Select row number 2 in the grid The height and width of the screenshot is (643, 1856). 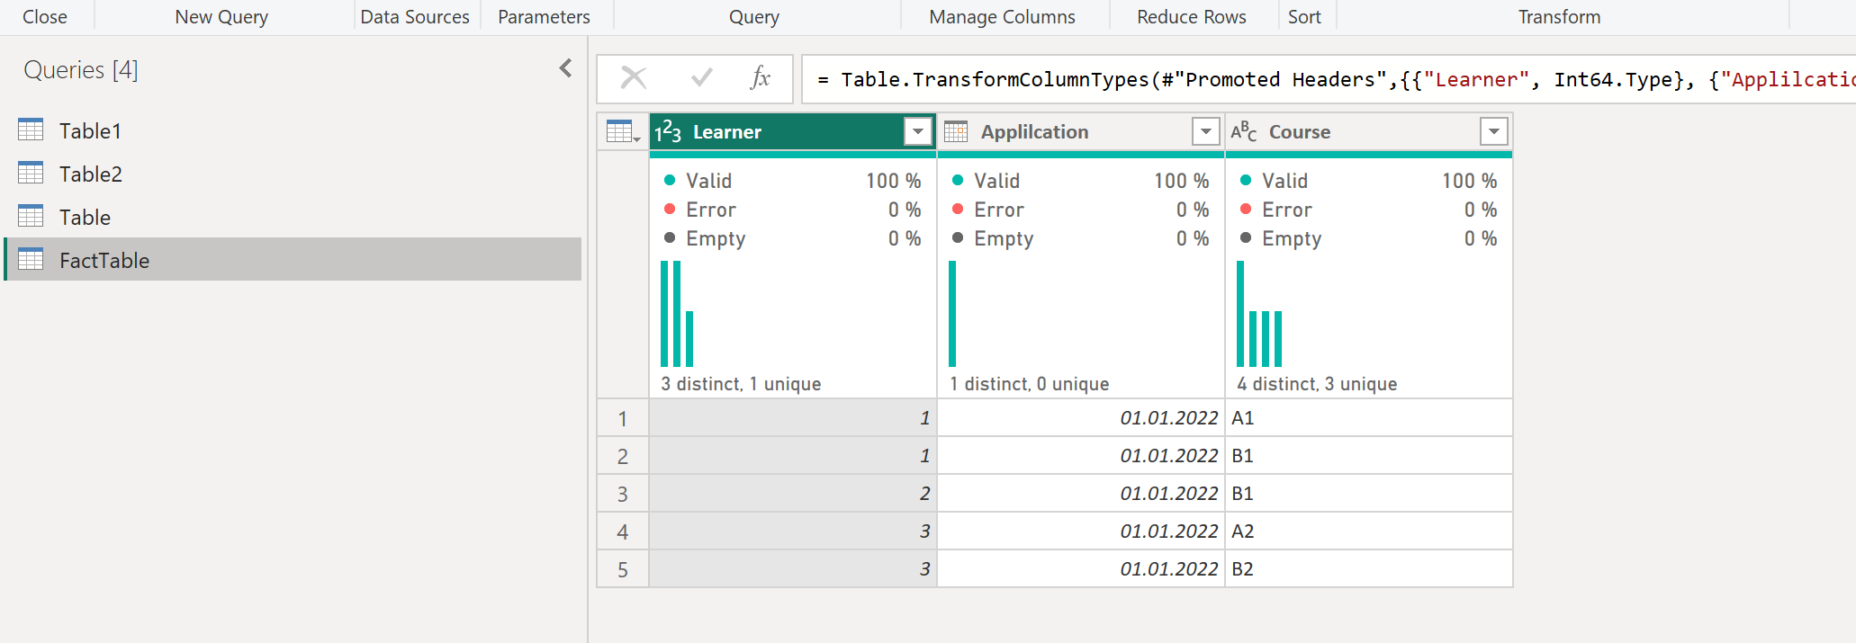point(623,456)
